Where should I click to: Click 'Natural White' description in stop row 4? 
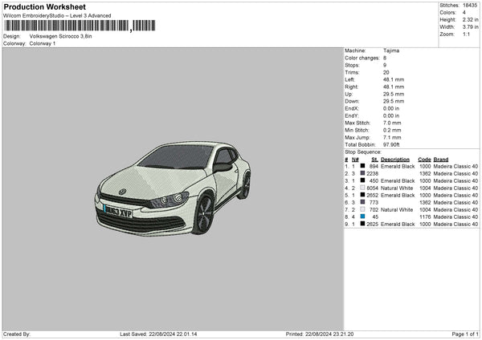point(397,188)
